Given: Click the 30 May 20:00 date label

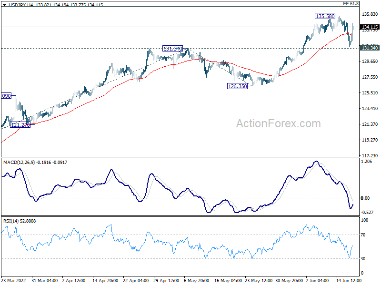Looking at the screenshot, I should coord(290,280).
